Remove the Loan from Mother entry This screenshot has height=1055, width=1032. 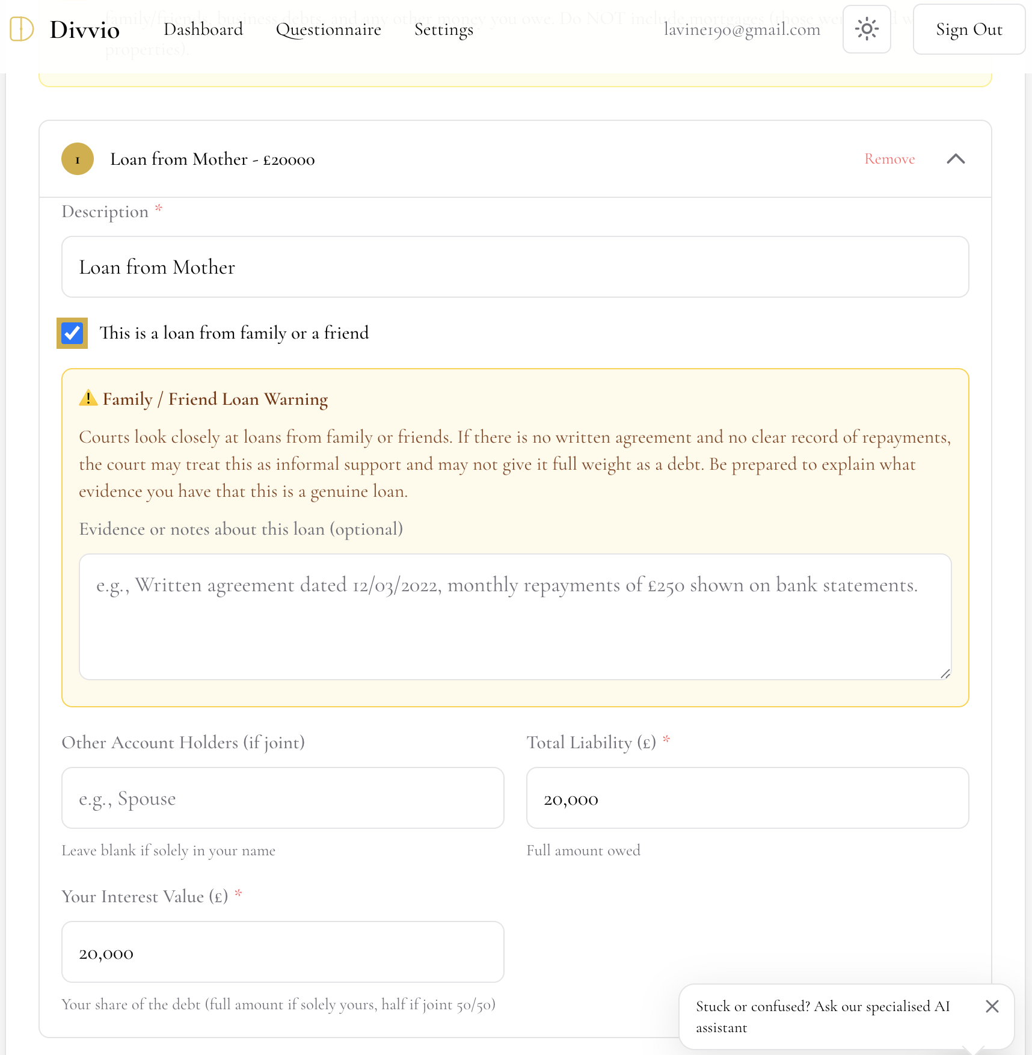click(889, 159)
